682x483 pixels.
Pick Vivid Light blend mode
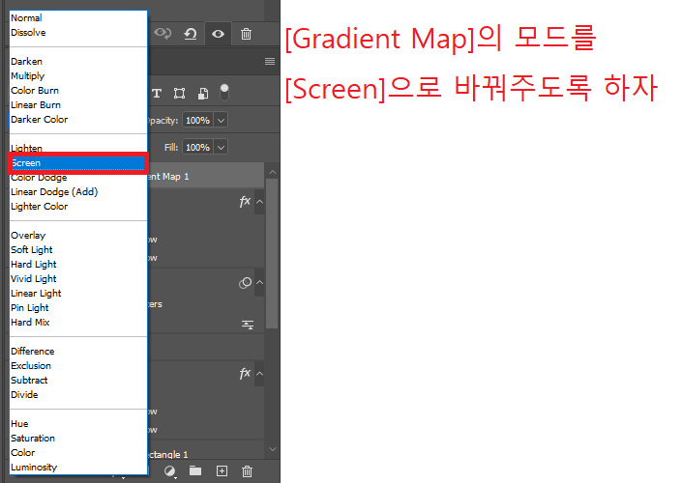tap(78, 279)
